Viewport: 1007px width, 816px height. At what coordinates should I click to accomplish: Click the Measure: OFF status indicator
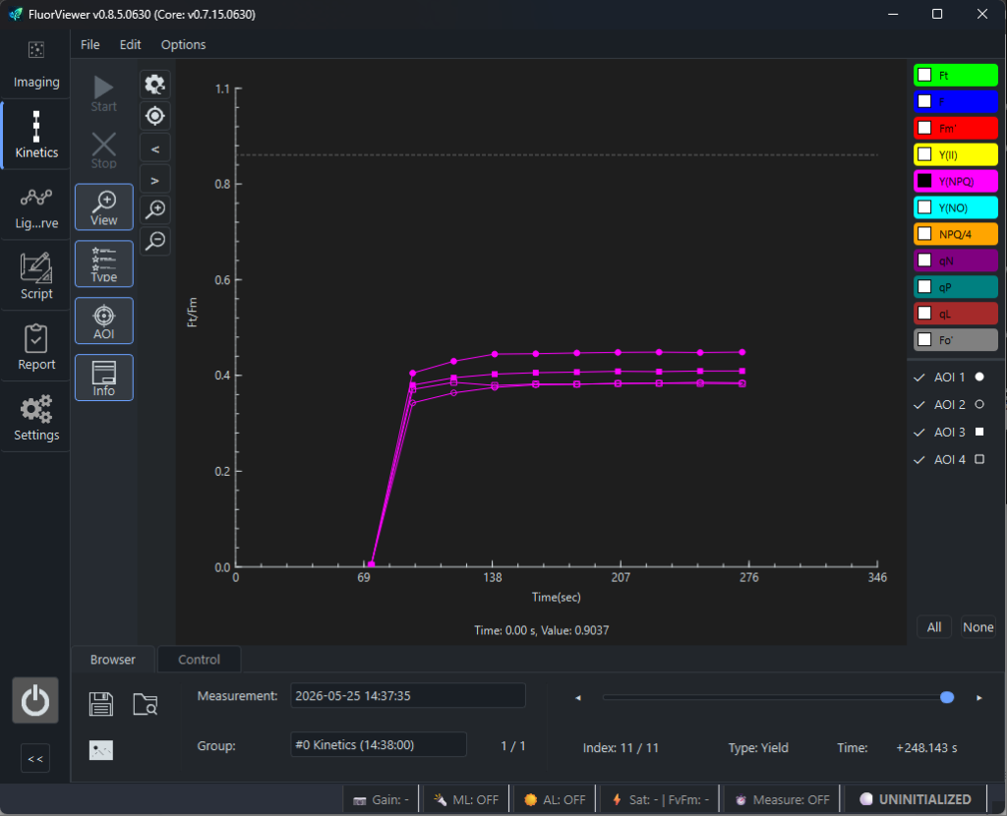(x=782, y=800)
